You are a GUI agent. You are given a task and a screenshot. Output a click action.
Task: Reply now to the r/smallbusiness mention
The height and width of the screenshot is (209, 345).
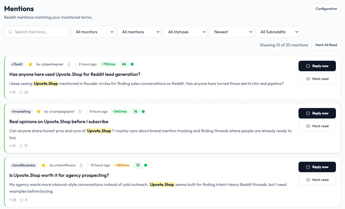pyautogui.click(x=317, y=167)
